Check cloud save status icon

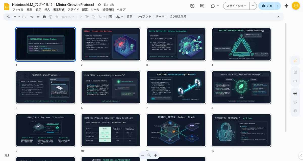click(x=112, y=5)
